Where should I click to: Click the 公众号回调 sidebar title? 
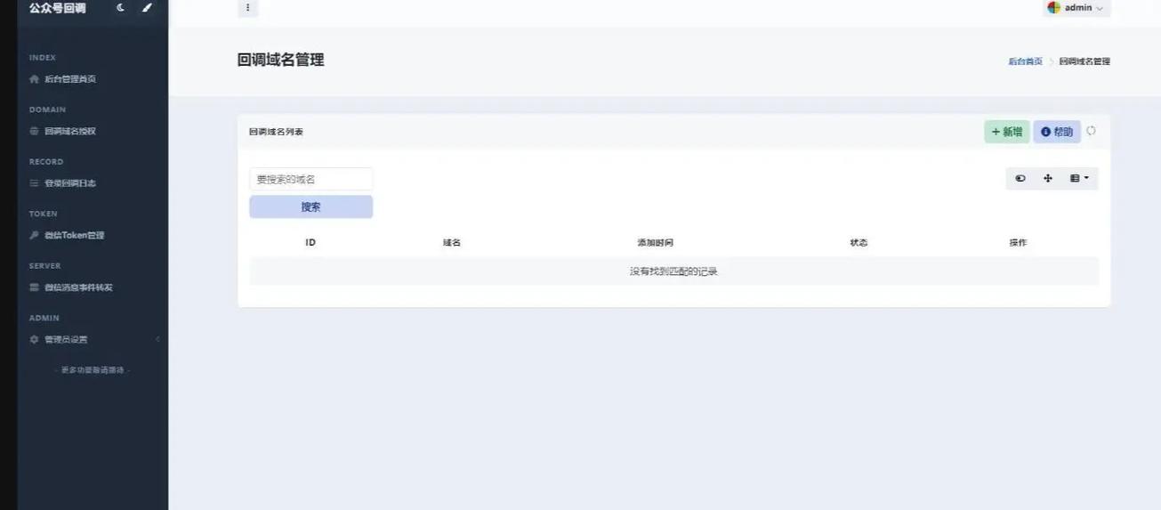click(x=58, y=8)
